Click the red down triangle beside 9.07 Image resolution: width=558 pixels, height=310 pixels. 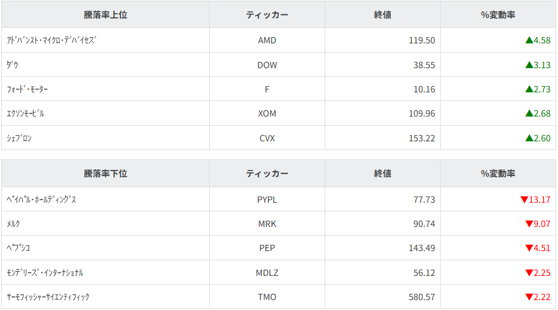[529, 224]
